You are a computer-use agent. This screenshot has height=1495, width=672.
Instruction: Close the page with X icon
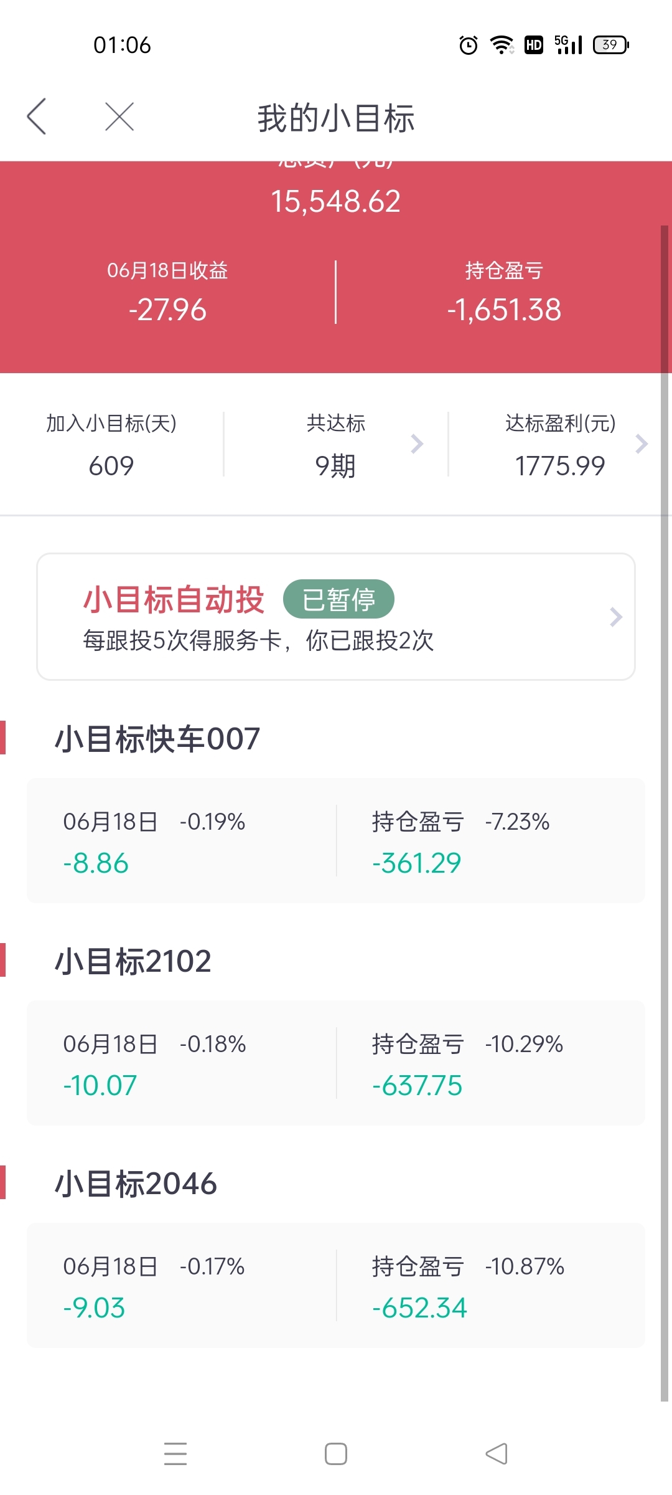(x=119, y=116)
